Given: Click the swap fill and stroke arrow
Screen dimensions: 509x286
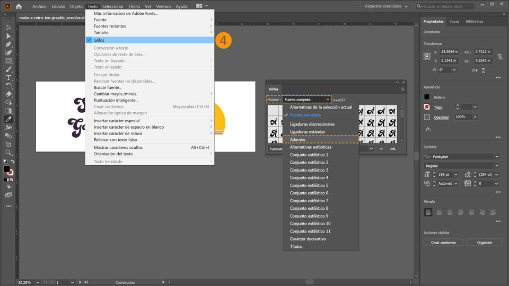Looking at the screenshot, I should [12, 161].
